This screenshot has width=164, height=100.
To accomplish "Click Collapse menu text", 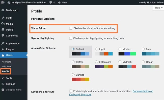I will click(x=14, y=90).
